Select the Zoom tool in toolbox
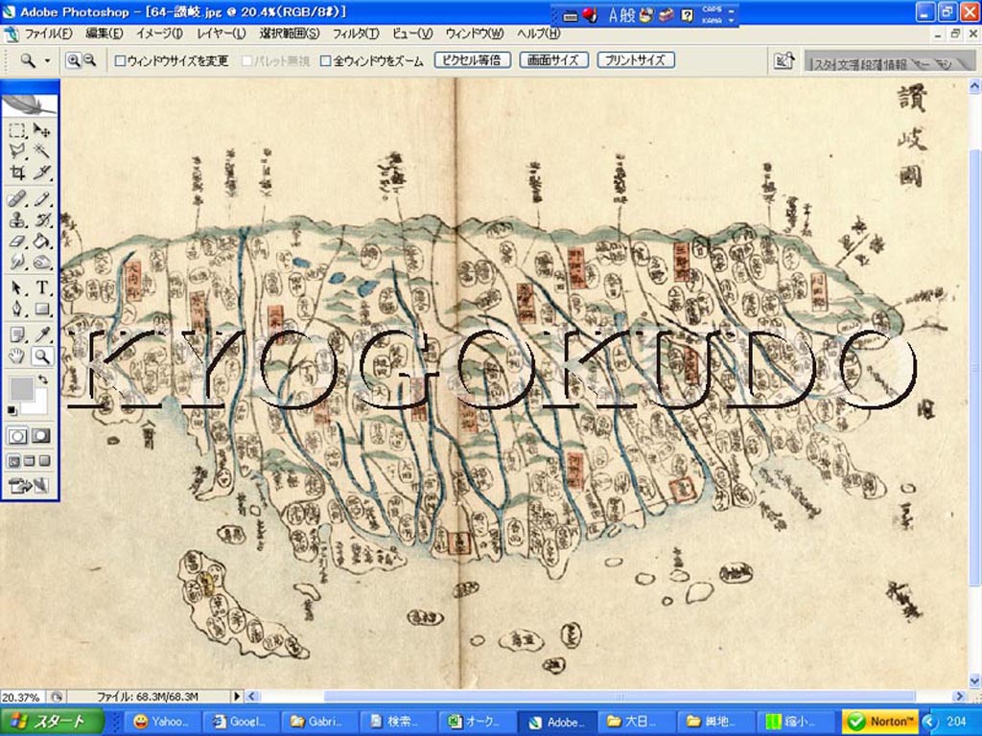The height and width of the screenshot is (736, 982). point(41,356)
